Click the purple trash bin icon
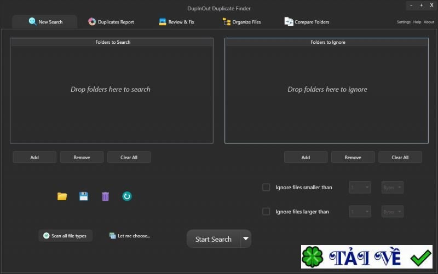The height and width of the screenshot is (274, 438). click(x=105, y=196)
